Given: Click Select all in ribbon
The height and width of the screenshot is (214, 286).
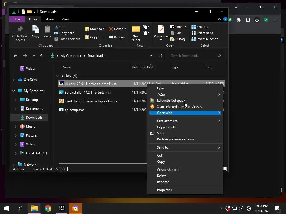Looking at the screenshot, I should (200, 27).
